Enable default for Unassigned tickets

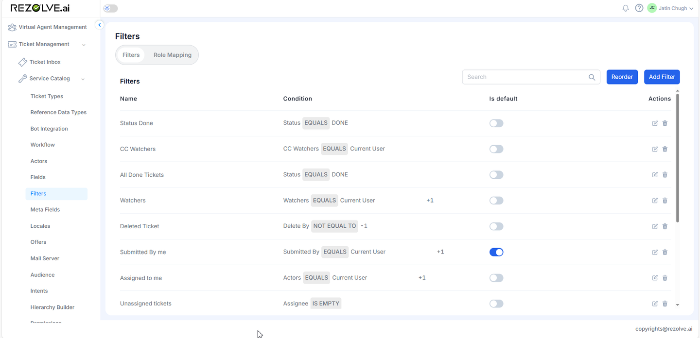click(496, 304)
